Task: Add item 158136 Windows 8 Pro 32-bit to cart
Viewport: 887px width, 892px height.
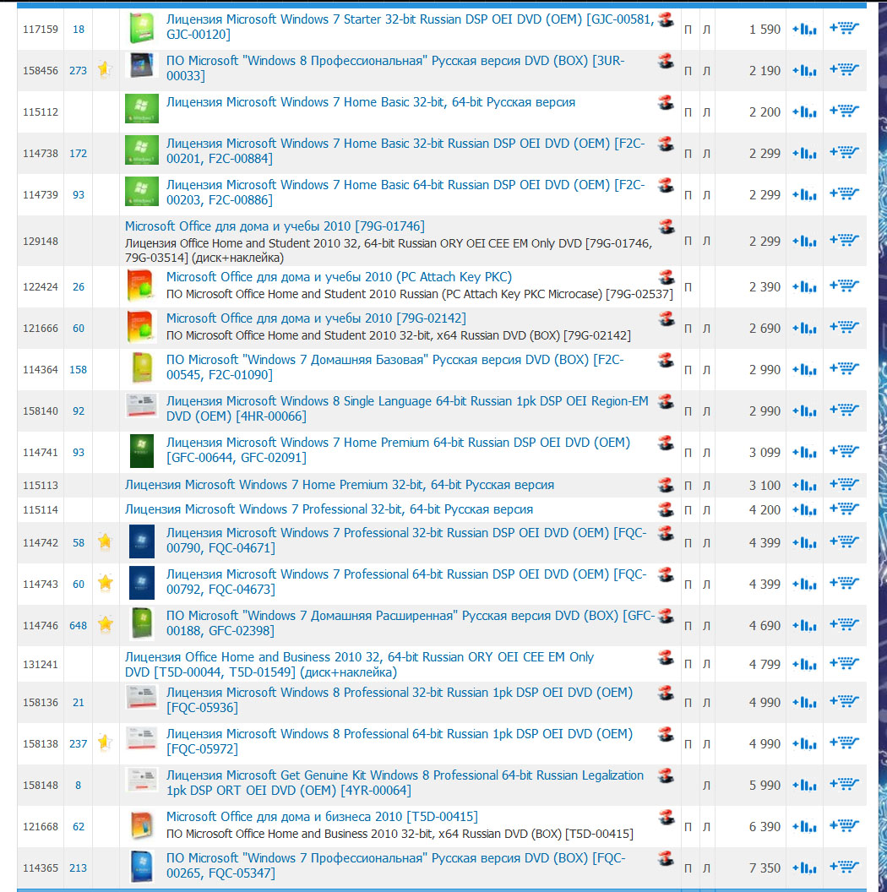Action: coord(844,701)
